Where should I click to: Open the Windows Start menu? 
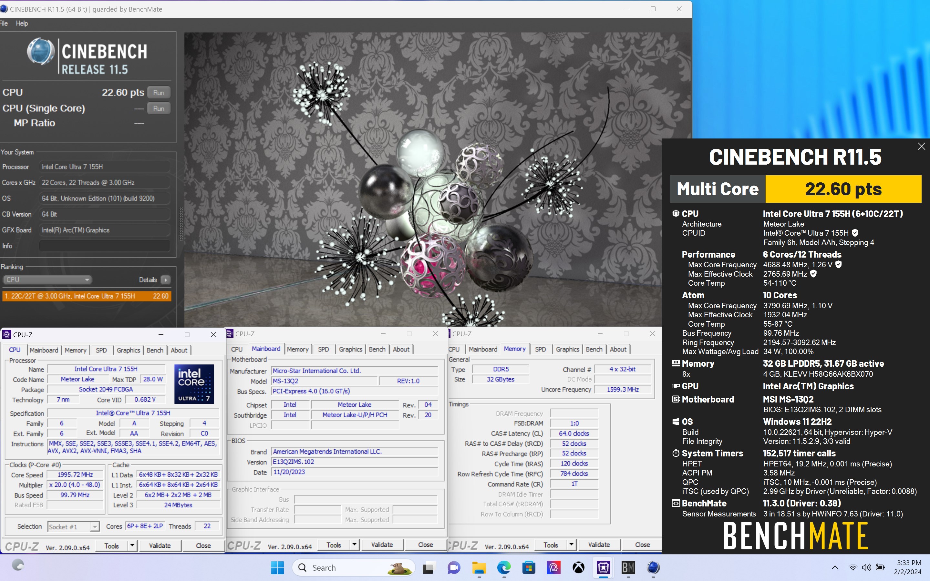277,567
